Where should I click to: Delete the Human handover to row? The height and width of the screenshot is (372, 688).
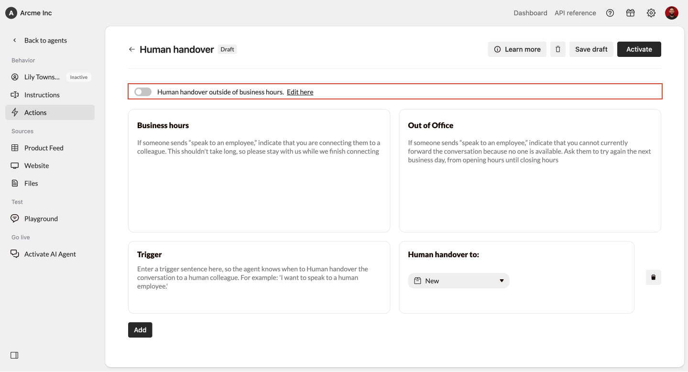(x=654, y=277)
